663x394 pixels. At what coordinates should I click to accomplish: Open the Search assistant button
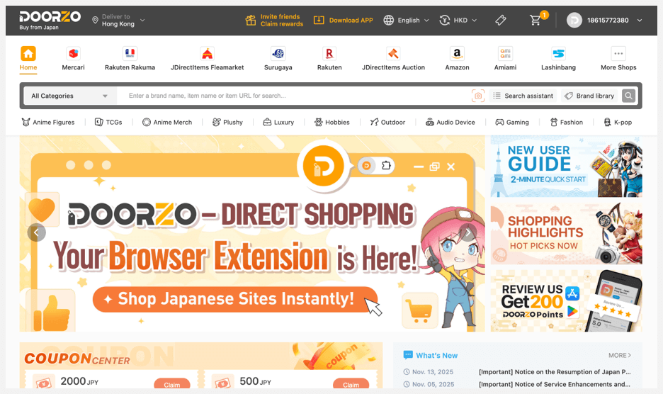pos(523,96)
